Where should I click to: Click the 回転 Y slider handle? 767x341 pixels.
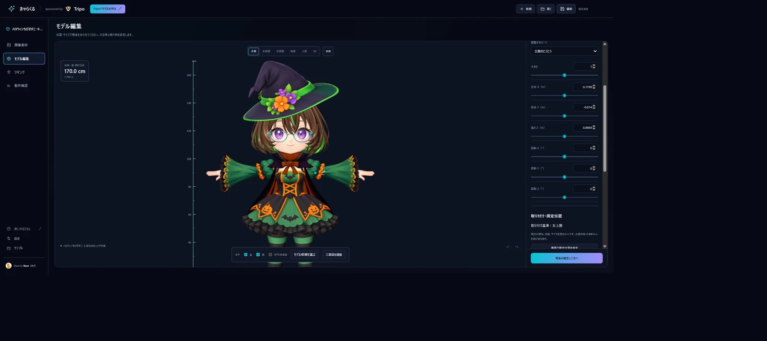point(564,177)
